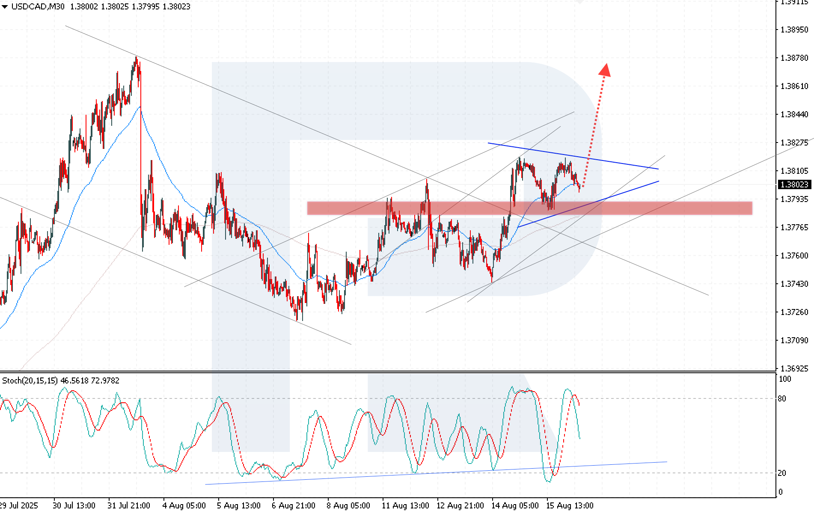This screenshot has width=814, height=514.
Task: Select the 30 Jul 13:00 time label
Action: coord(74,505)
